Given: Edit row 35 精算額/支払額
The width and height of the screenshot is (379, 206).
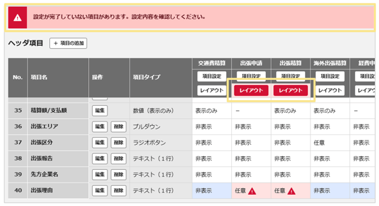Looking at the screenshot, I should coord(100,111).
